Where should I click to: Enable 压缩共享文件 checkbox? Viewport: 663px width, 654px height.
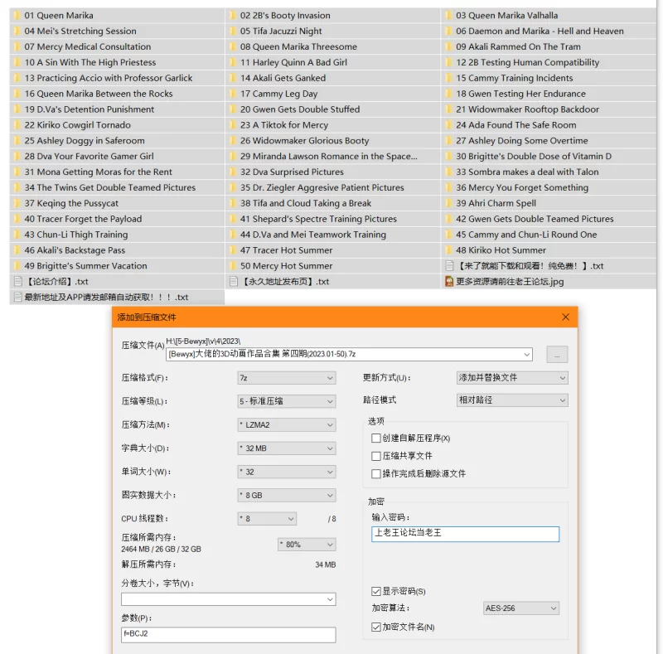tap(376, 456)
